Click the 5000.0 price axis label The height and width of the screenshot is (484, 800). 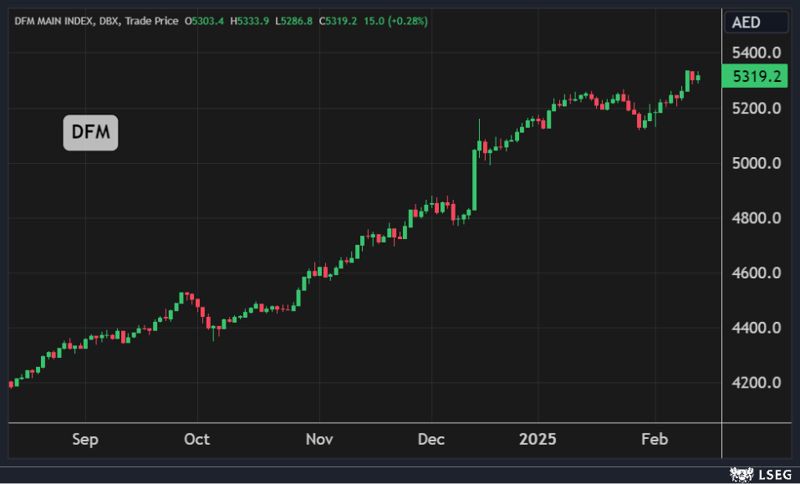pos(756,163)
